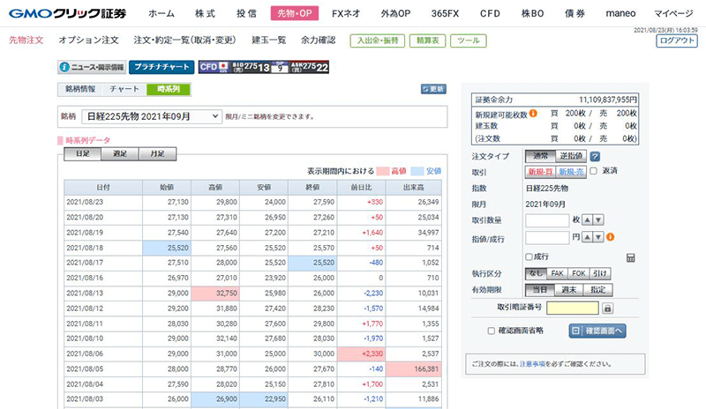
Task: Click the calculator icon beside 成行
Action: pyautogui.click(x=630, y=257)
